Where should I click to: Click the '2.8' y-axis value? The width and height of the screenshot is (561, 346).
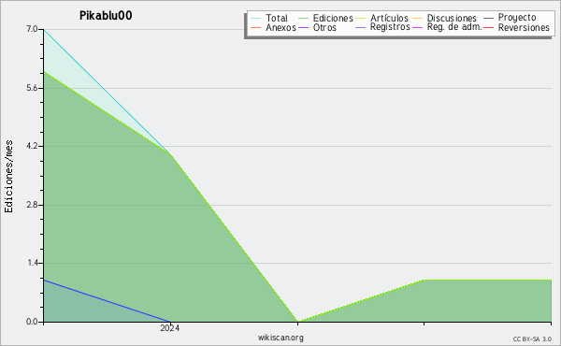32,205
